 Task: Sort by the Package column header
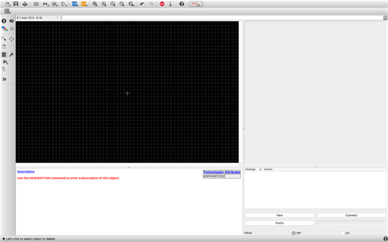pos(253,169)
